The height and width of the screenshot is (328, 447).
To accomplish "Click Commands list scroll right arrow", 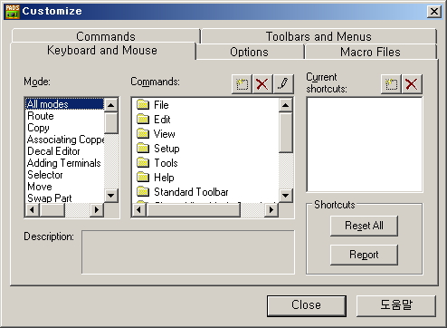I will (271, 209).
